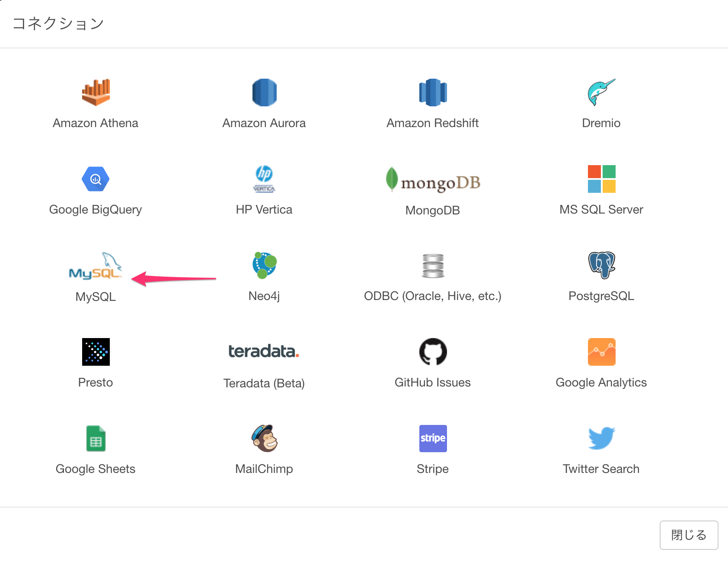Open the Neo4j node graph icon
This screenshot has width=728, height=562.
[264, 265]
